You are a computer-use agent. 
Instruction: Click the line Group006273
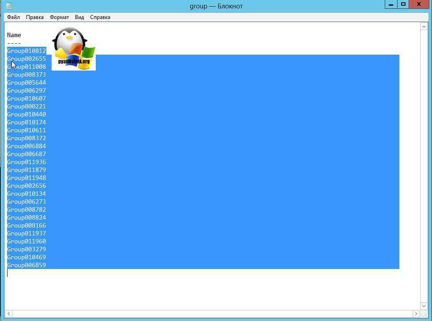click(x=26, y=202)
